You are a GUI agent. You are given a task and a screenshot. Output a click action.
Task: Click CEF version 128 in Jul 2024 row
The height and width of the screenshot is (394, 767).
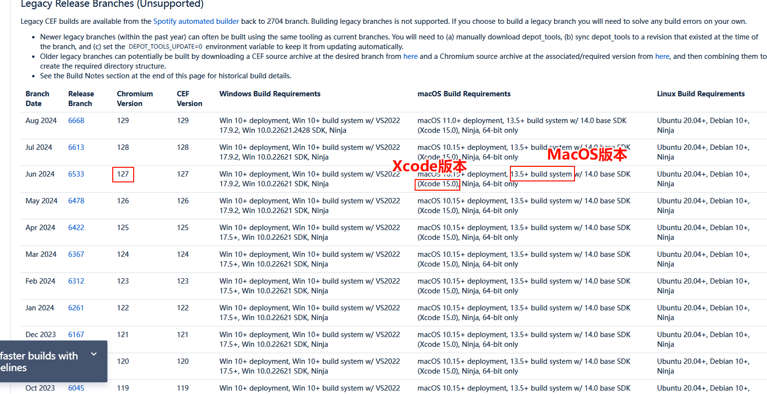click(183, 147)
